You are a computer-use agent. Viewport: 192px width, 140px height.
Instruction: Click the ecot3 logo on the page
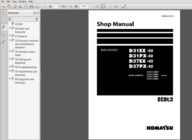click(165, 99)
